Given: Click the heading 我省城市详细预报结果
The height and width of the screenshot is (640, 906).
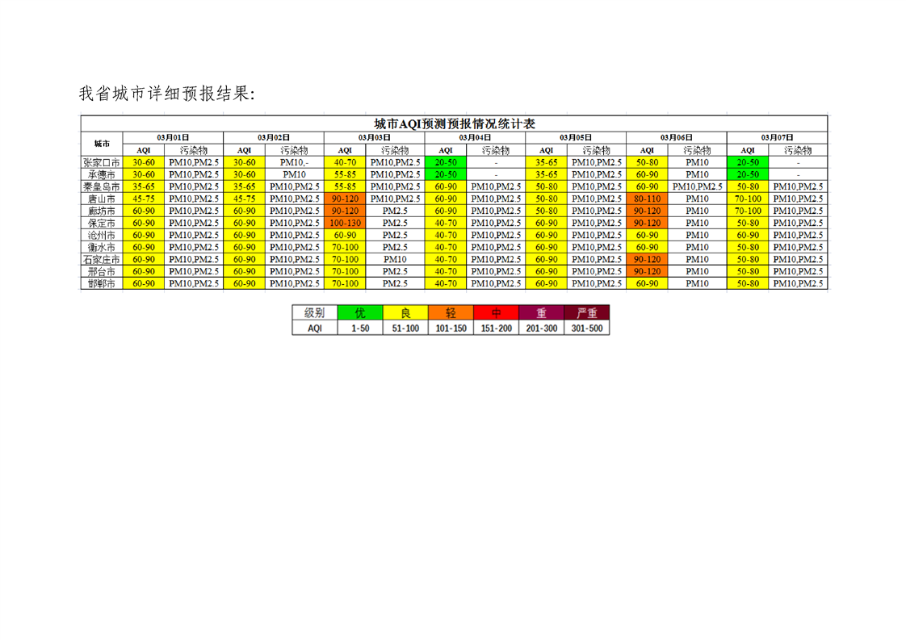Looking at the screenshot, I should [166, 94].
